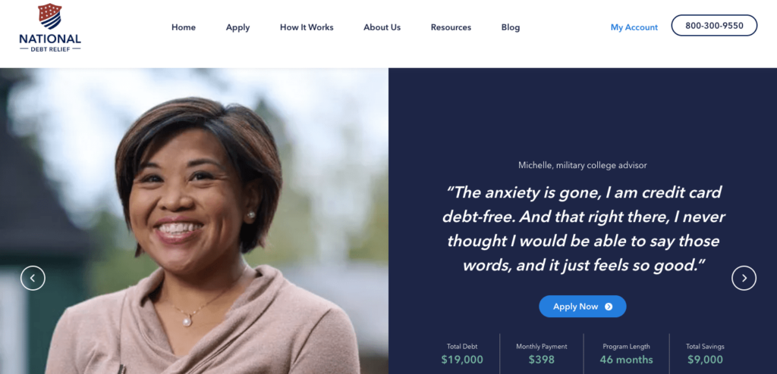Click the arrow icon inside Apply Now
The image size is (777, 374).
point(609,307)
